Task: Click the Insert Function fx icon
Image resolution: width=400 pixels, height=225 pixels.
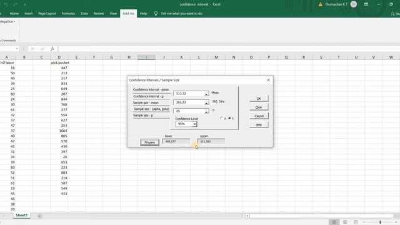Action: pyautogui.click(x=52, y=49)
